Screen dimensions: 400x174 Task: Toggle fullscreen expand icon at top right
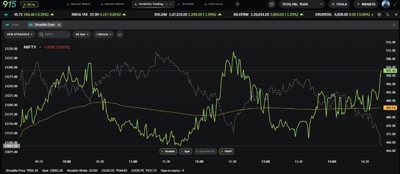(395, 4)
